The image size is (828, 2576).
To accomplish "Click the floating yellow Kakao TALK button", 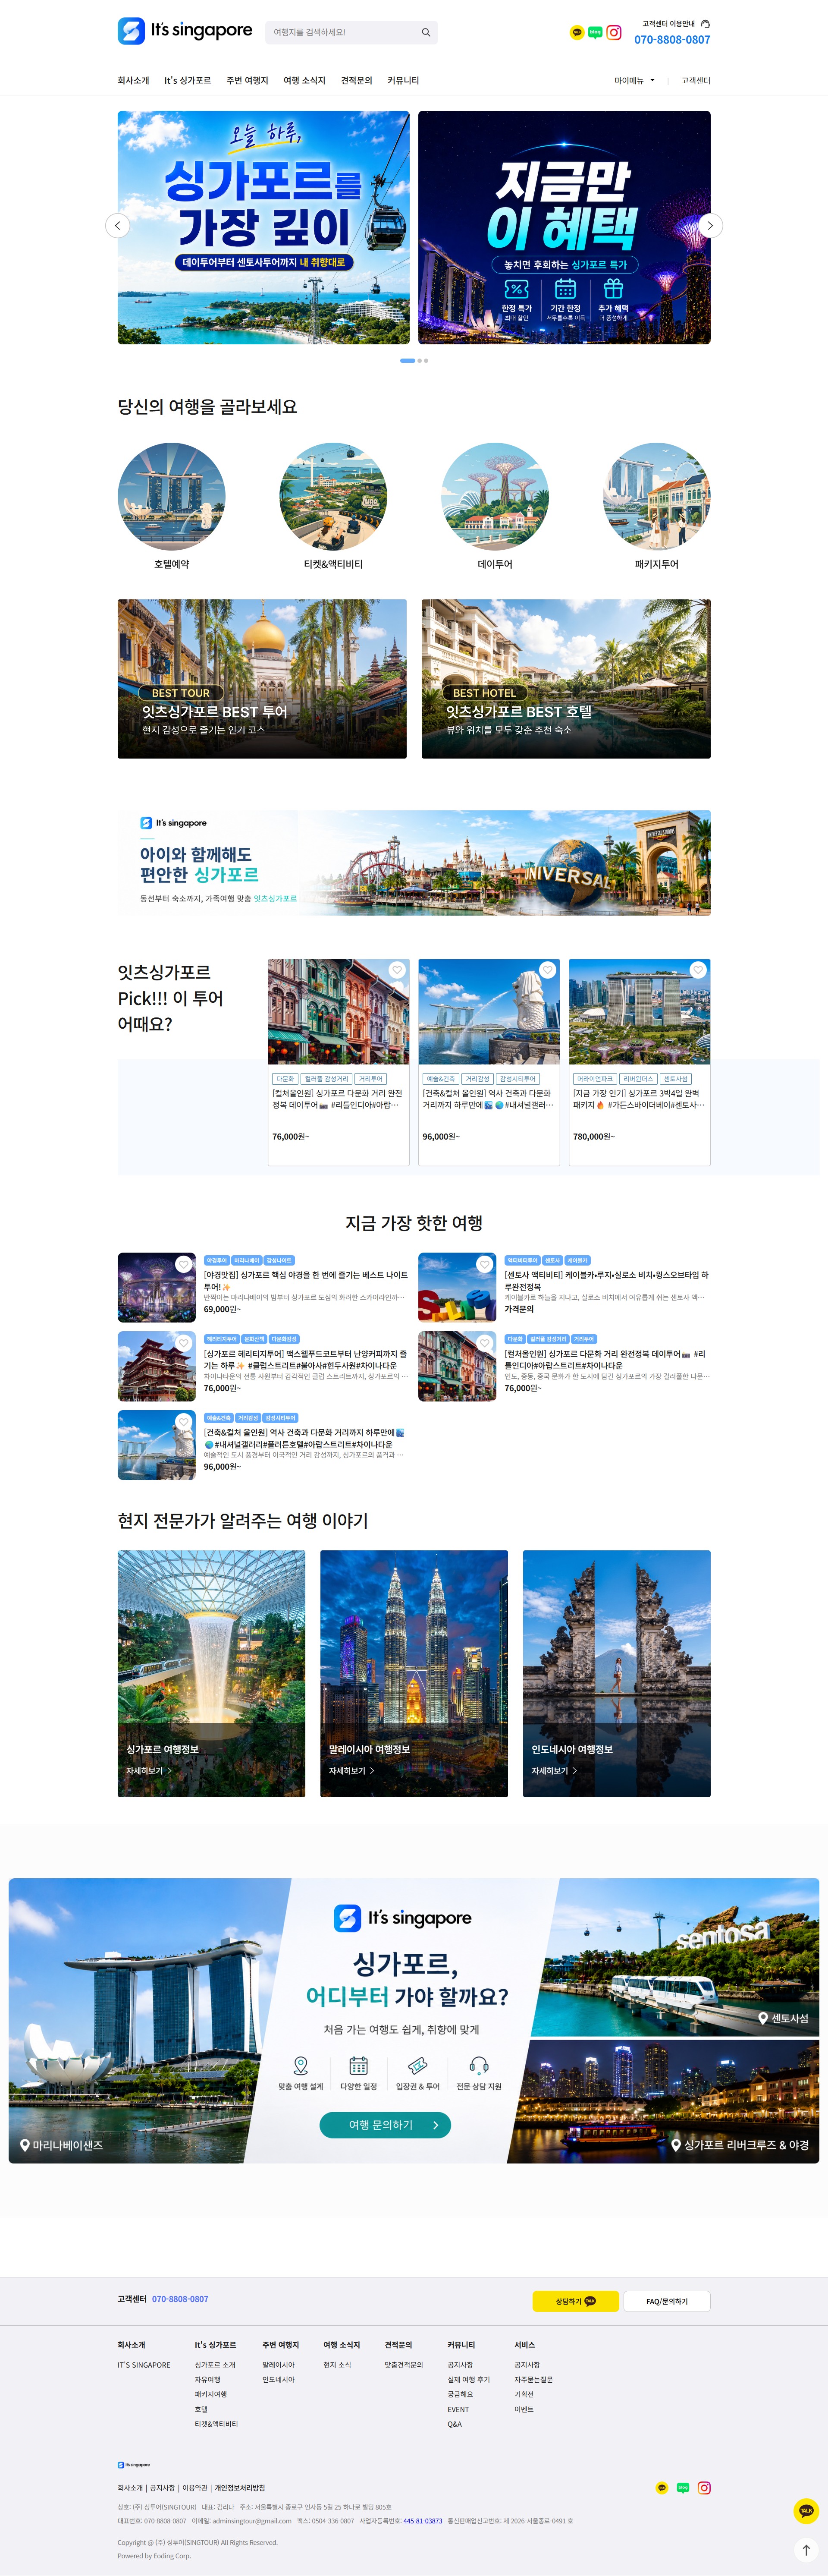I will click(806, 2511).
